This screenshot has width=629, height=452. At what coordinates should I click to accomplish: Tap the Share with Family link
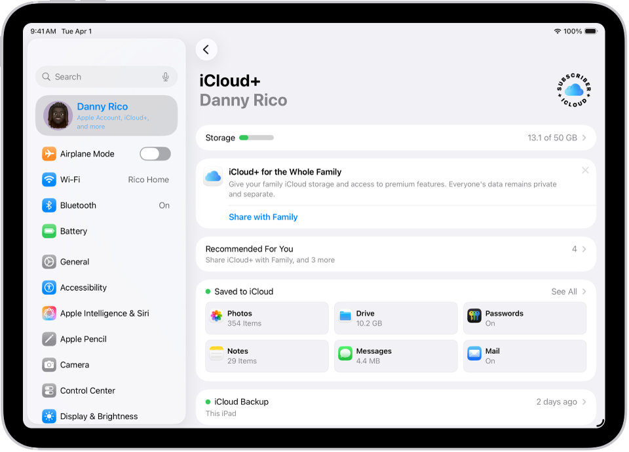click(x=263, y=216)
